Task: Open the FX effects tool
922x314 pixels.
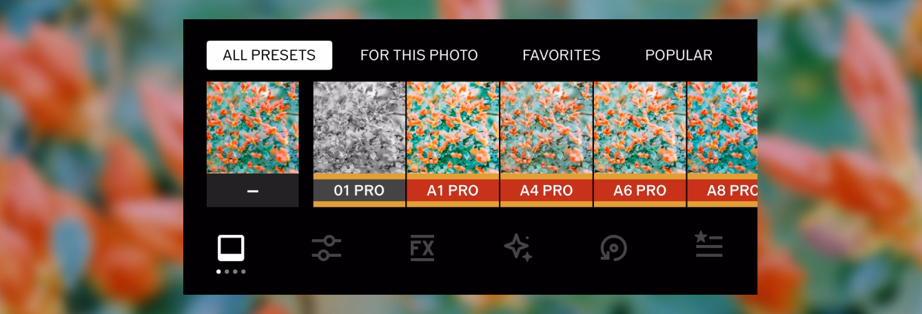Action: 422,248
